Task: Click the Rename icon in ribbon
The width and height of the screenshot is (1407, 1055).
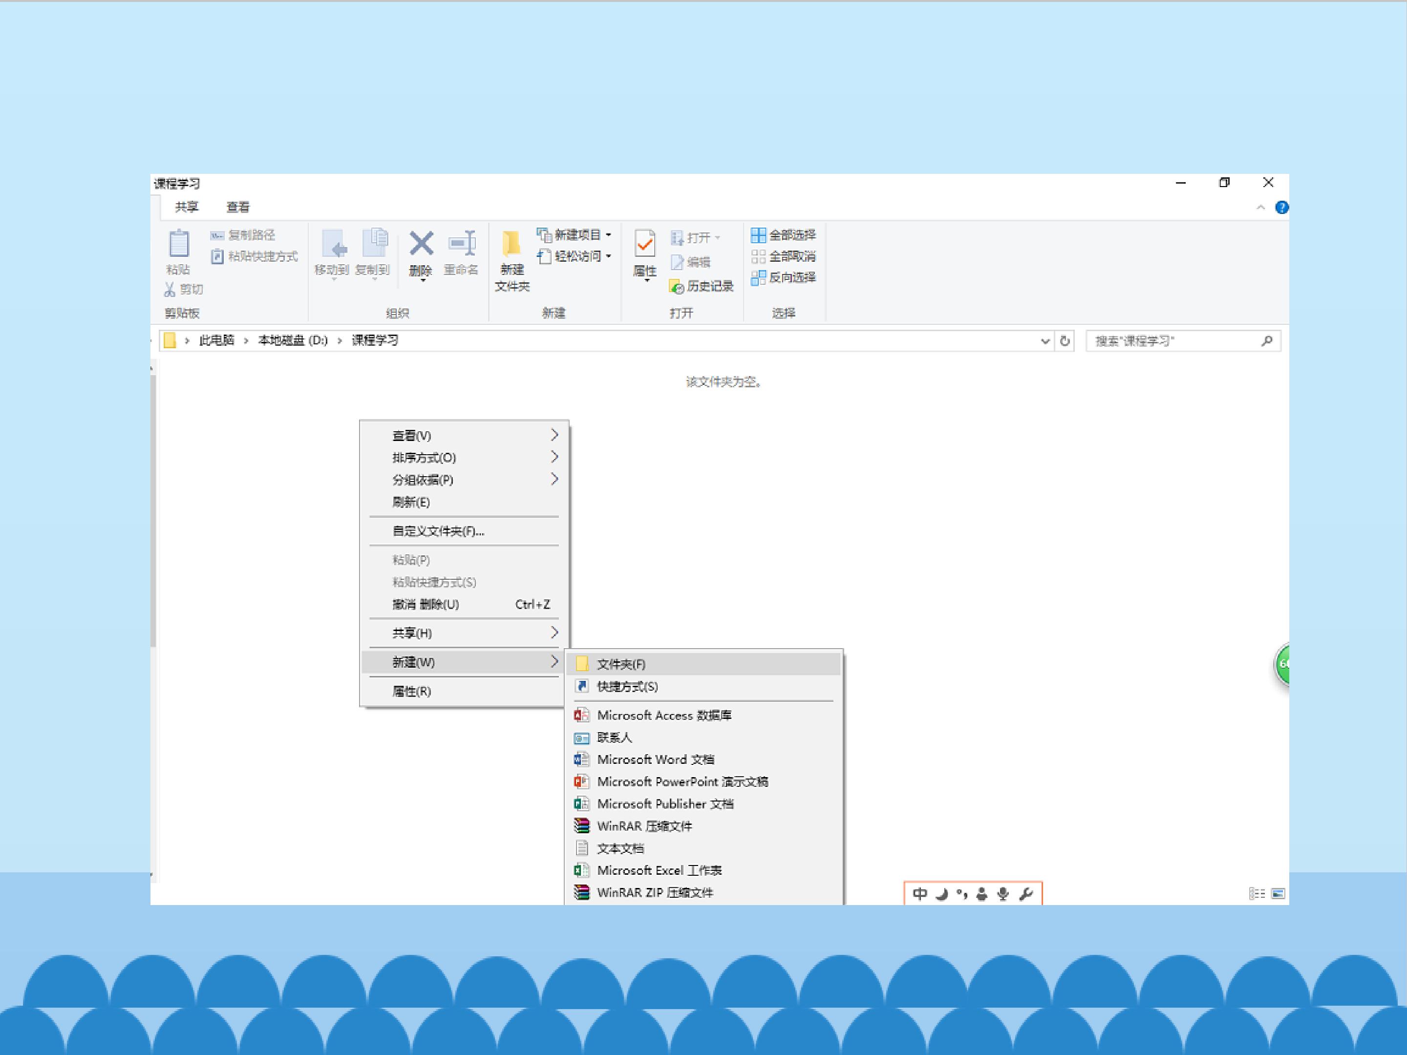Action: tap(462, 244)
